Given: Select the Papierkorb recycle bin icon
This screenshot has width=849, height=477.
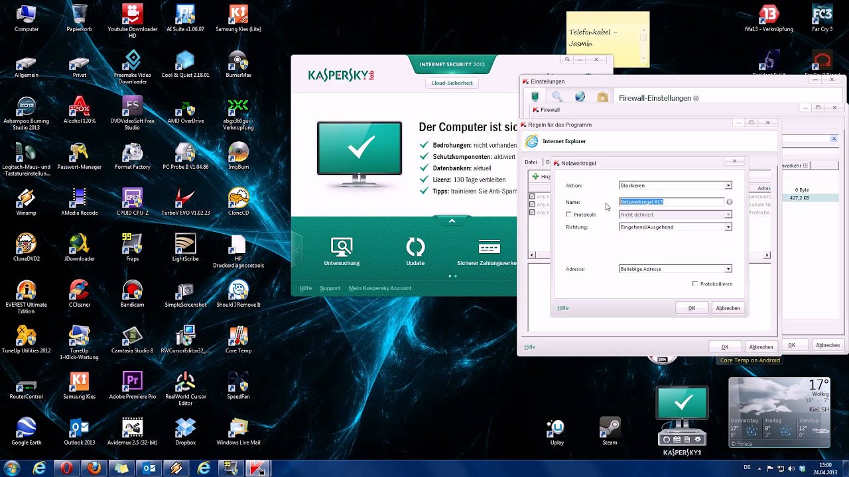Looking at the screenshot, I should 79,18.
